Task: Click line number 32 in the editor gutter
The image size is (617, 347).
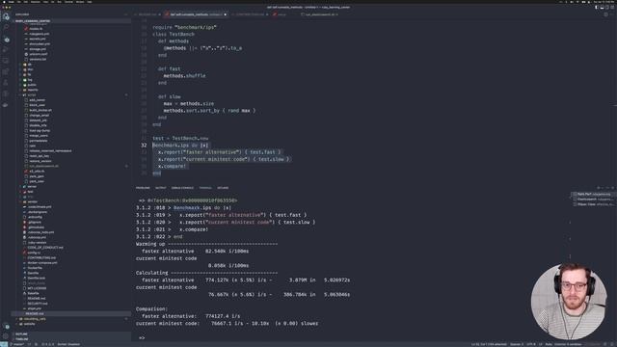Action: [144, 146]
